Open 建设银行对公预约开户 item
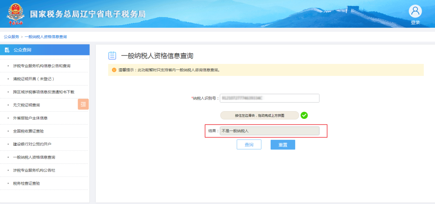Viewport: 435px width, 204px height. (x=32, y=144)
